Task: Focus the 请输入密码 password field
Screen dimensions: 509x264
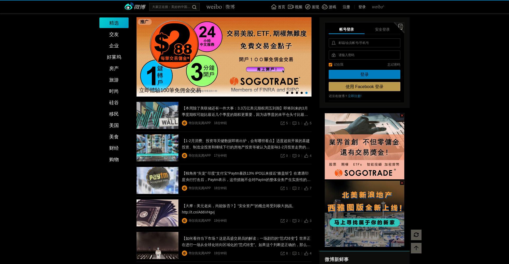Action: pyautogui.click(x=365, y=55)
